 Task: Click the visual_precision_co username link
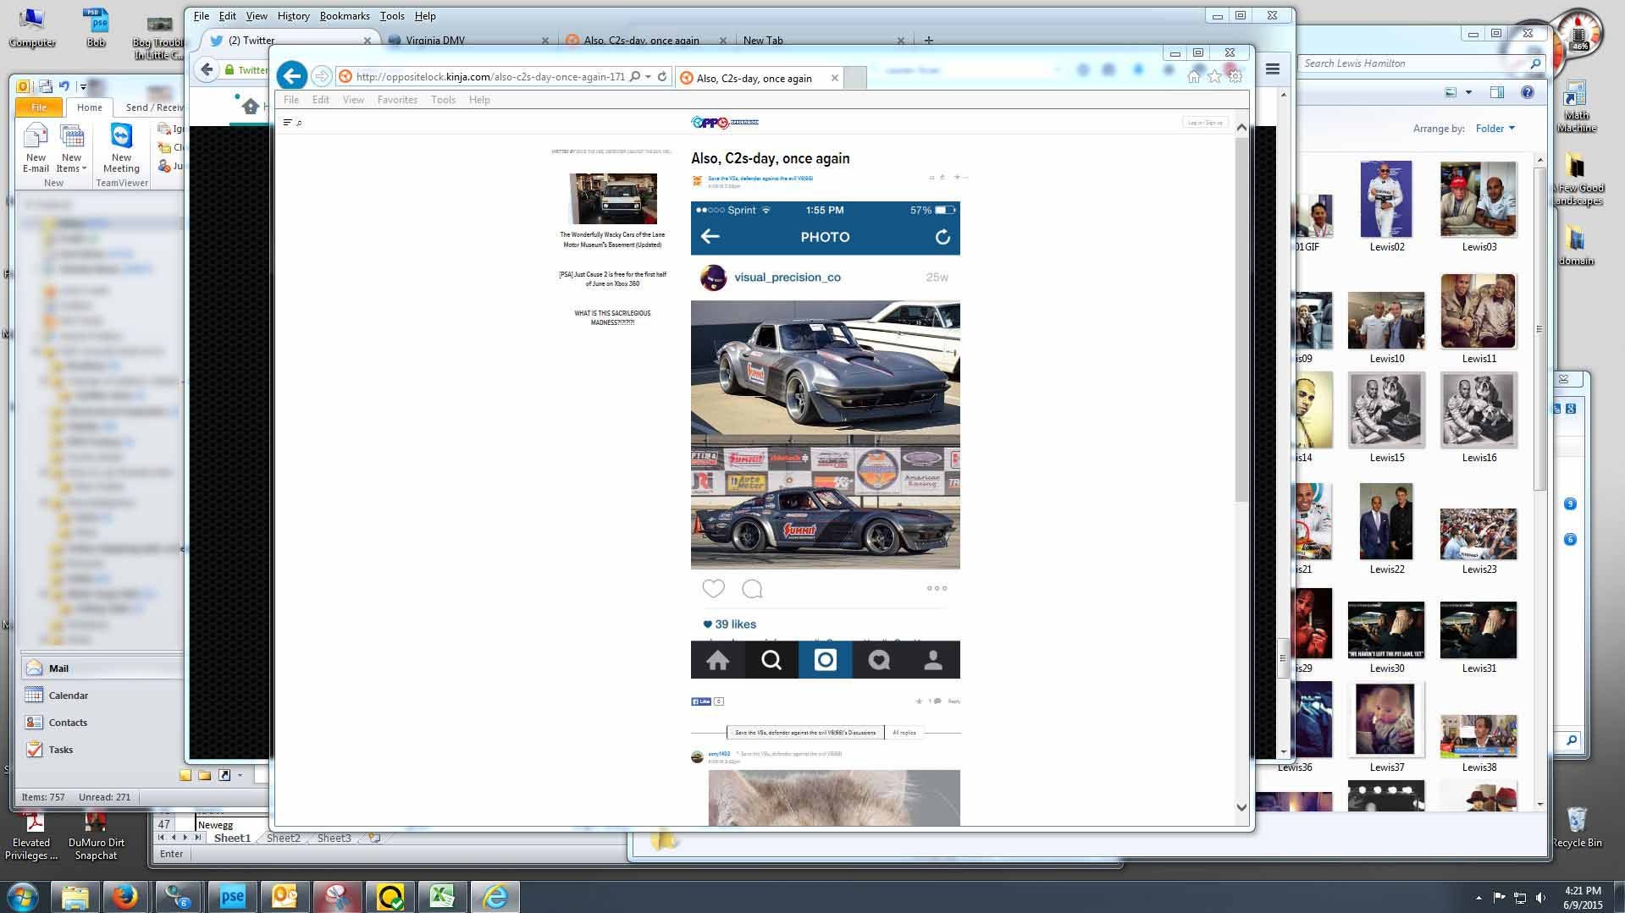[x=787, y=278]
